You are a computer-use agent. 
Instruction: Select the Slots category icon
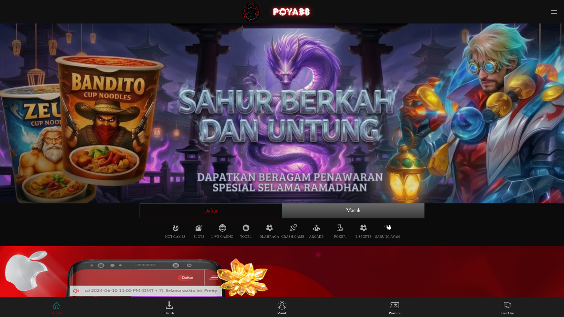tap(199, 231)
